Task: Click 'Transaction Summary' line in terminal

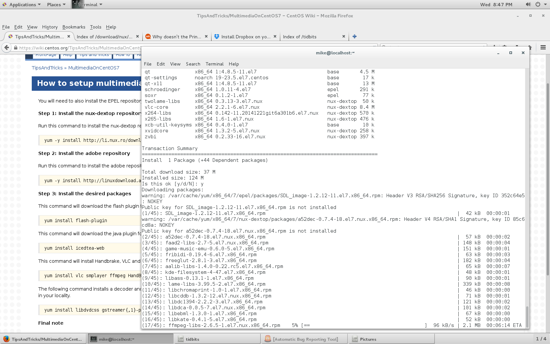Action: point(170,148)
